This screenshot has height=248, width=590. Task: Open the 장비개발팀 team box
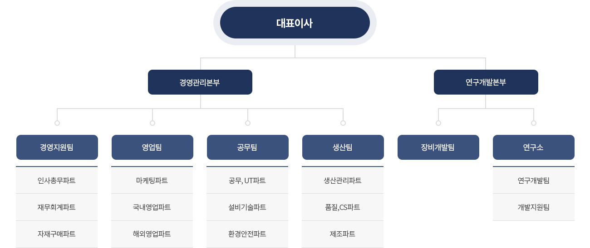438,147
